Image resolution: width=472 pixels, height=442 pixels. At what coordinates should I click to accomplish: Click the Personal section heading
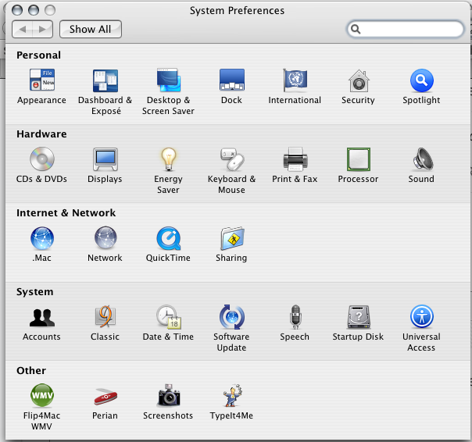click(x=38, y=55)
